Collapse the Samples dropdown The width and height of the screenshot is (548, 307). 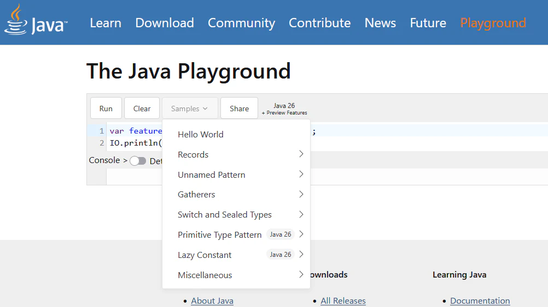(x=190, y=109)
